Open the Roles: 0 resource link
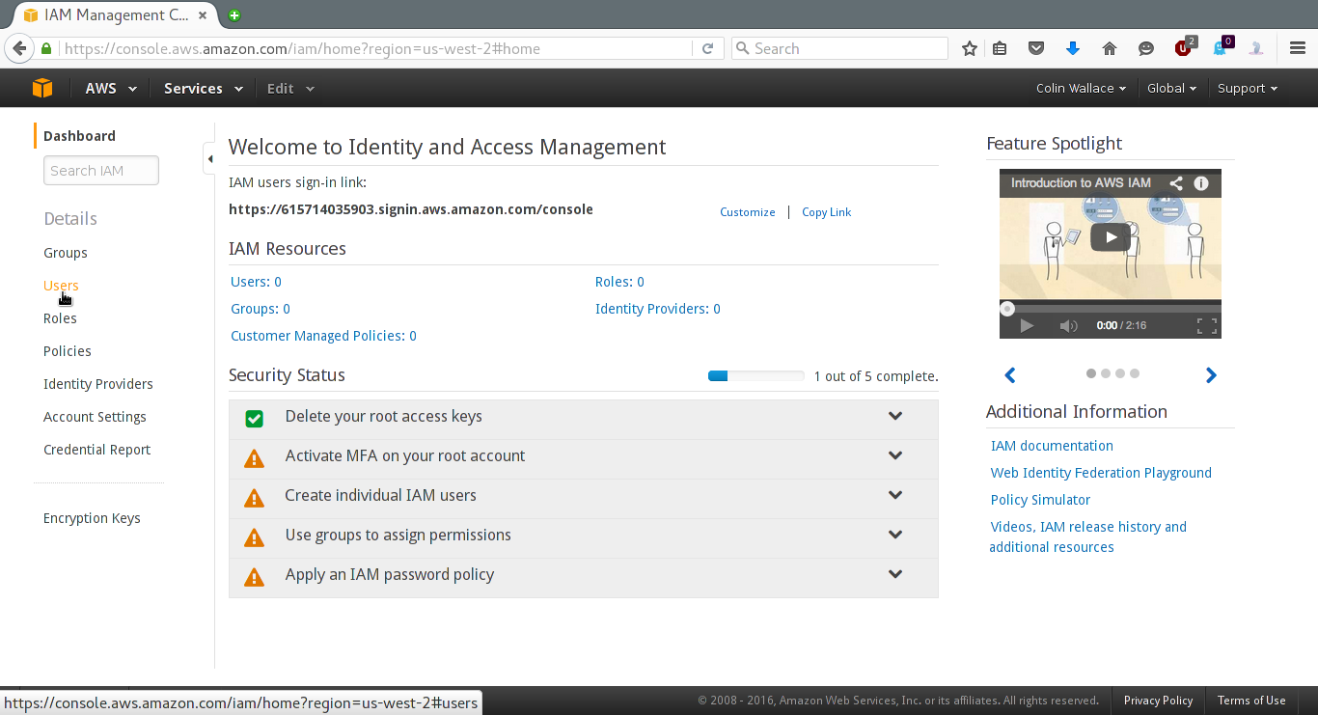Viewport: 1318px width, 715px height. 619,282
